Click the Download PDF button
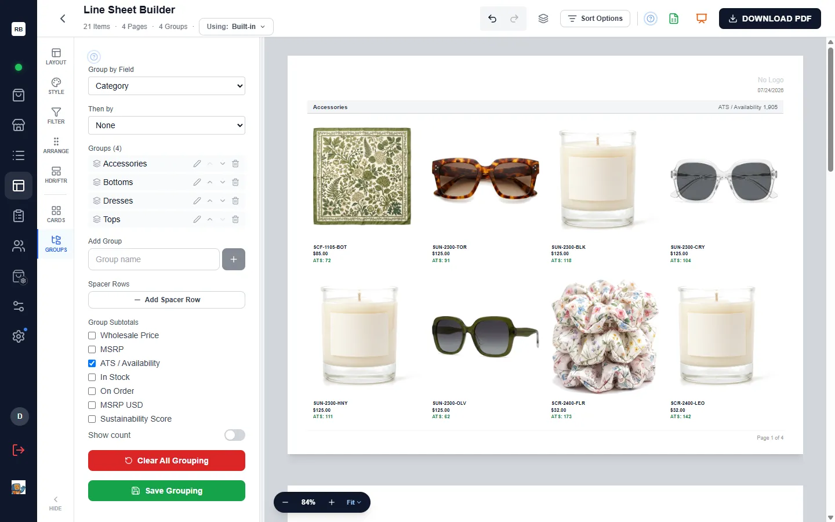Screen dimensions: 835x522 click(770, 19)
